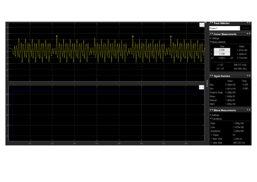The image size is (257, 182).
Task: Click the Max value 2.399e+00
Action: (x=230, y=85)
